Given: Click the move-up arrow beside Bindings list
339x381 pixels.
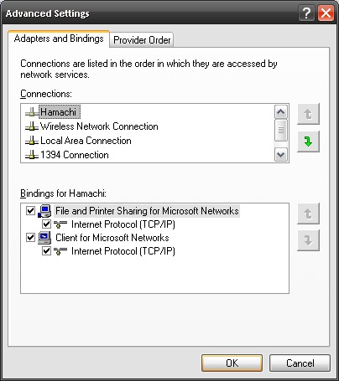Looking at the screenshot, I should pyautogui.click(x=308, y=214).
